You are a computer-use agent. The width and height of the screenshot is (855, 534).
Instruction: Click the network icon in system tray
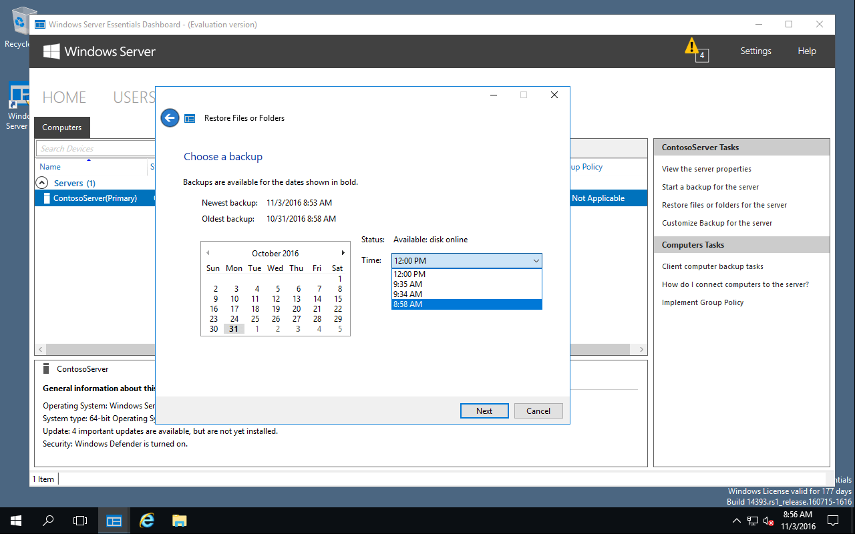(753, 521)
